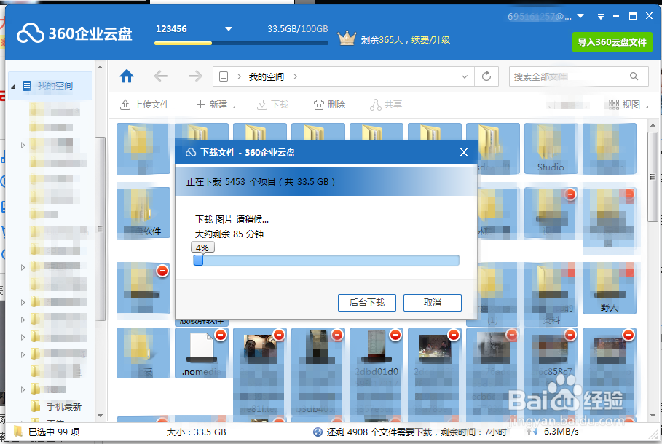The height and width of the screenshot is (444, 662).
Task: Click the storage usage bar in header
Action: 241,43
